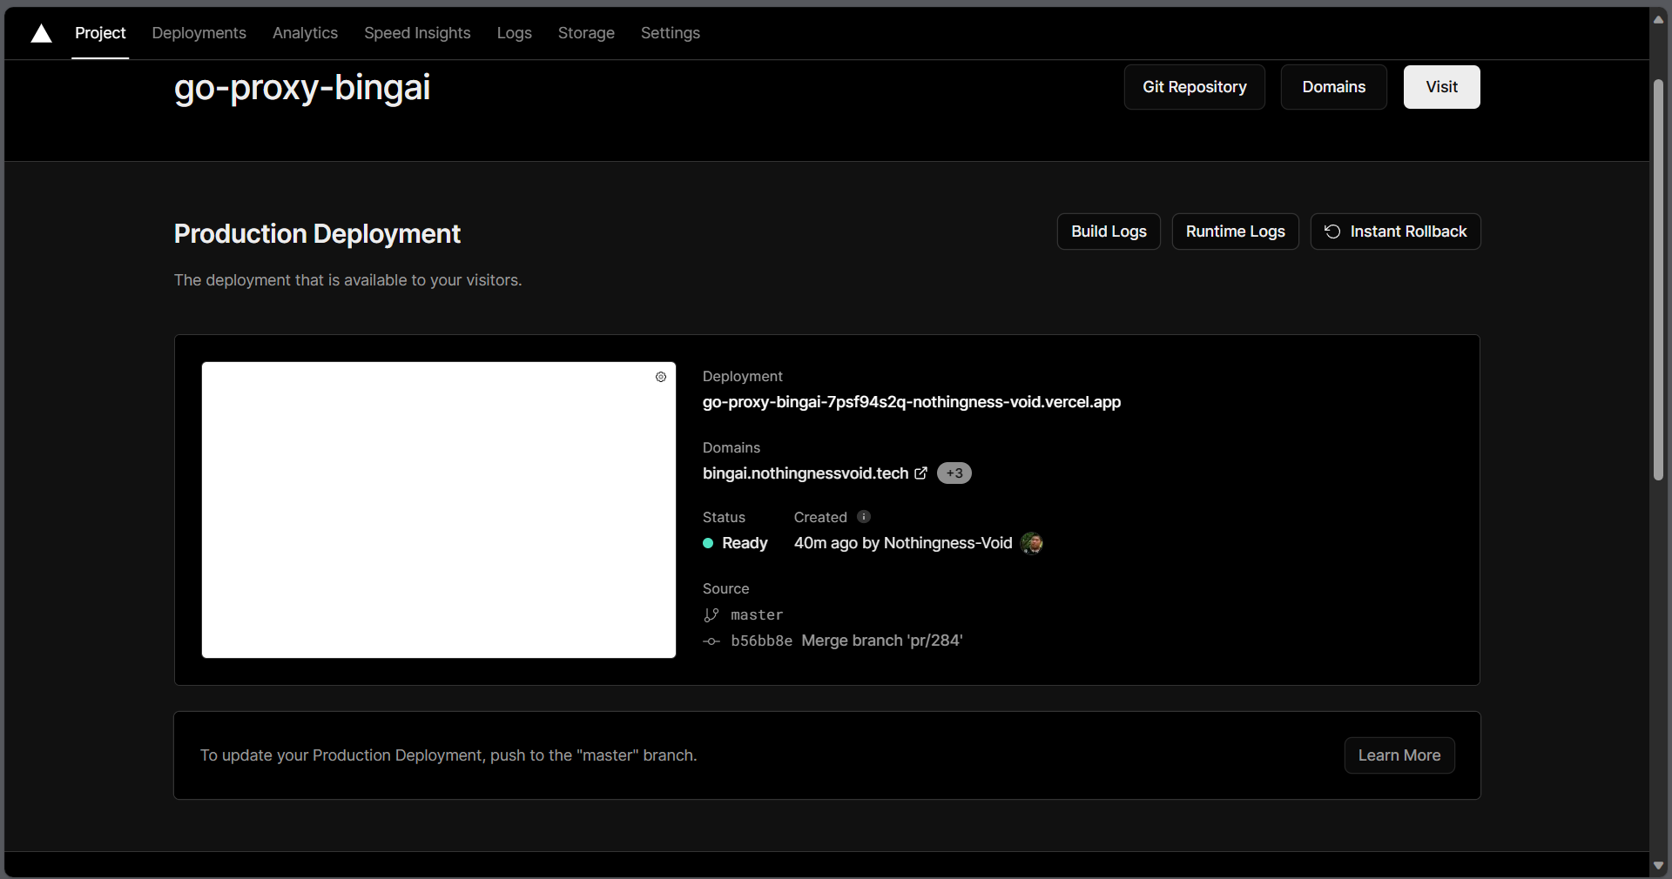Open the Domains button
The height and width of the screenshot is (879, 1672).
pos(1334,87)
